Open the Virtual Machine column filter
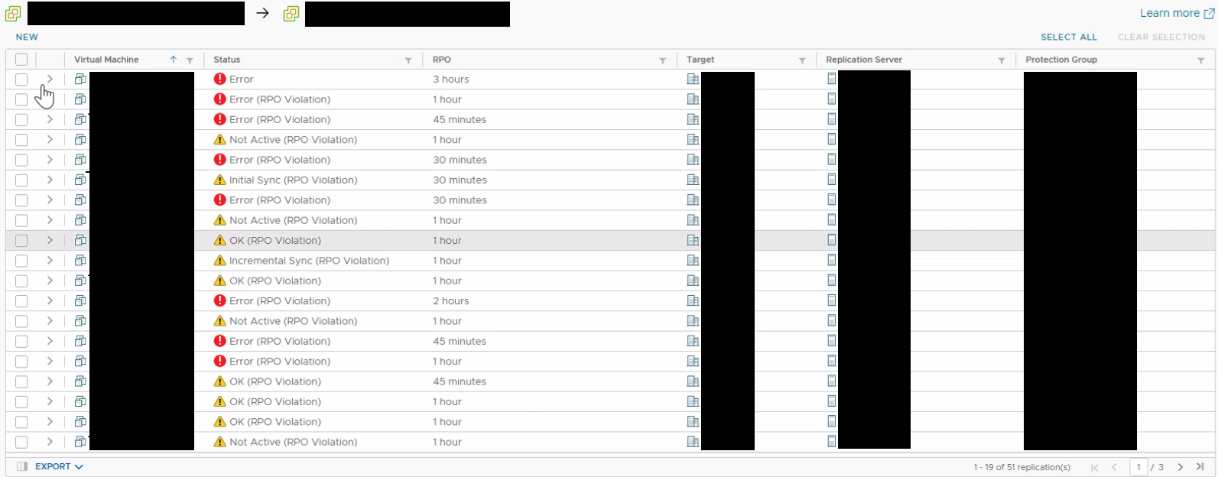Image resolution: width=1218 pixels, height=477 pixels. tap(190, 60)
